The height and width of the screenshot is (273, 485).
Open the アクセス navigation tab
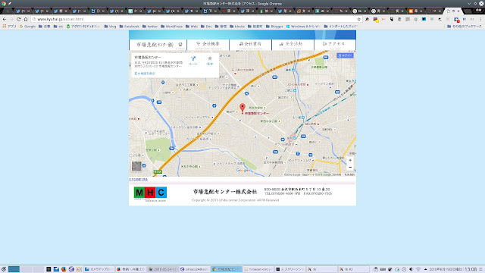335,45
